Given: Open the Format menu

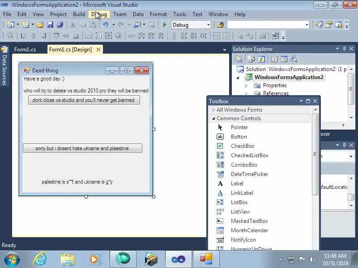Looking at the screenshot, I should click(x=158, y=14).
